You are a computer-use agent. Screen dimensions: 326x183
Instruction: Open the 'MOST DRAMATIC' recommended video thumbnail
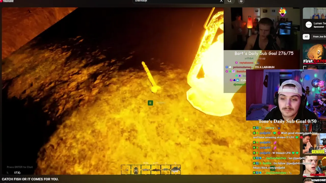coord(314,166)
